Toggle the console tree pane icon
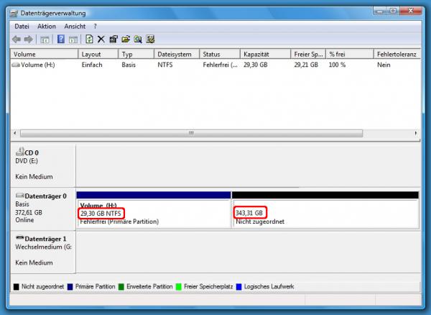 (45, 40)
